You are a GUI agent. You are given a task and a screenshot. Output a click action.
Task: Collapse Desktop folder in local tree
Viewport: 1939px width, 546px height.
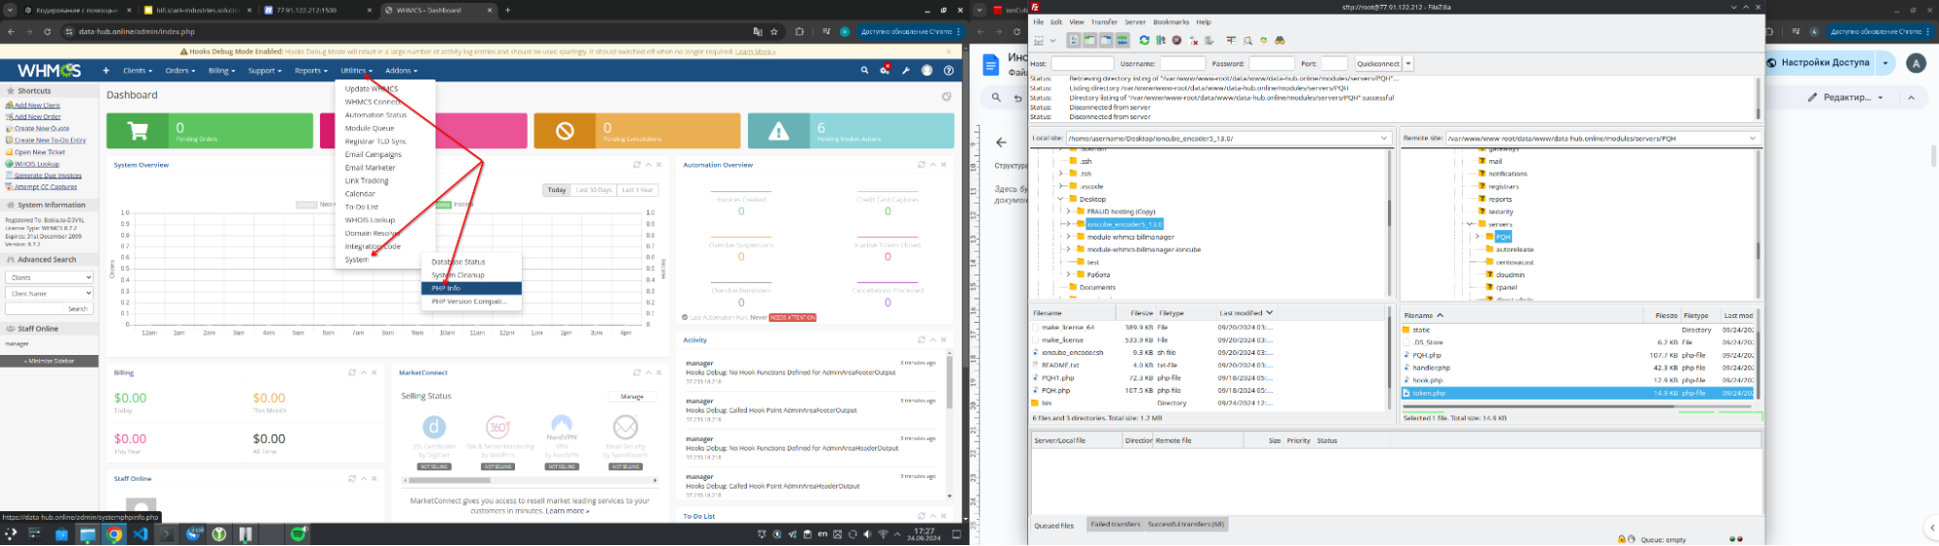[x=1061, y=199]
